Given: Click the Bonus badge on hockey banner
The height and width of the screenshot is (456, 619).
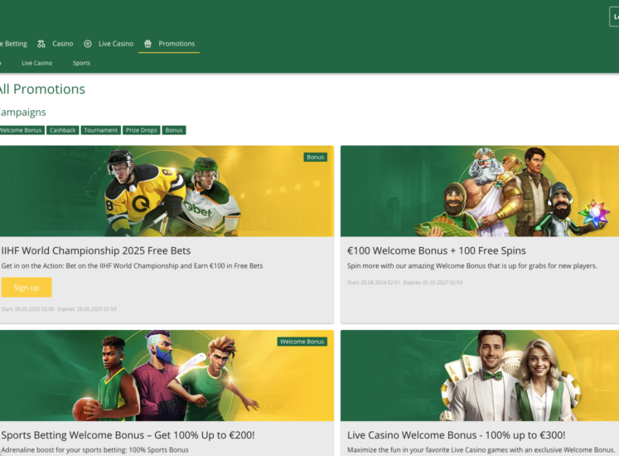Looking at the screenshot, I should [316, 158].
